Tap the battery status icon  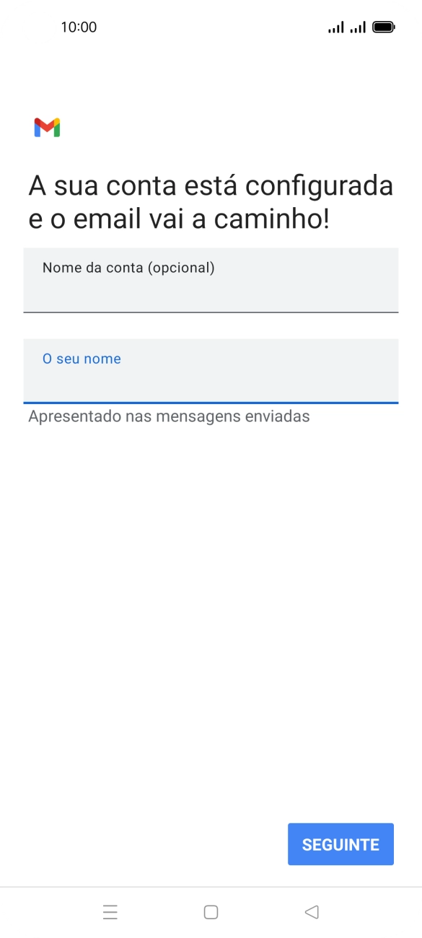pos(383,26)
